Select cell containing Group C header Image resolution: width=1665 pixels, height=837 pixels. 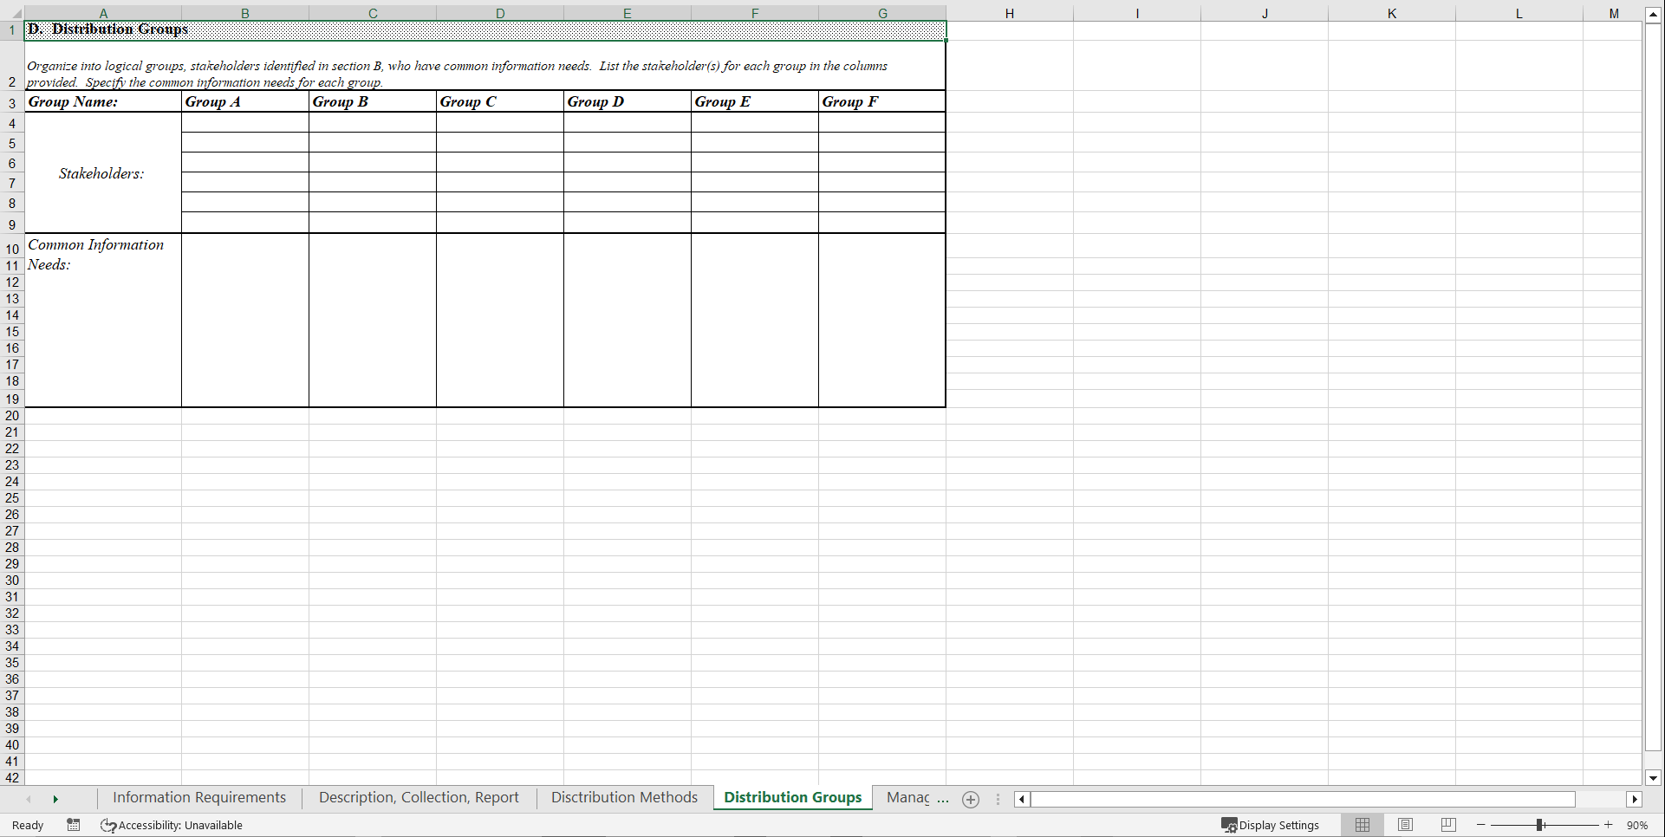[x=499, y=101]
